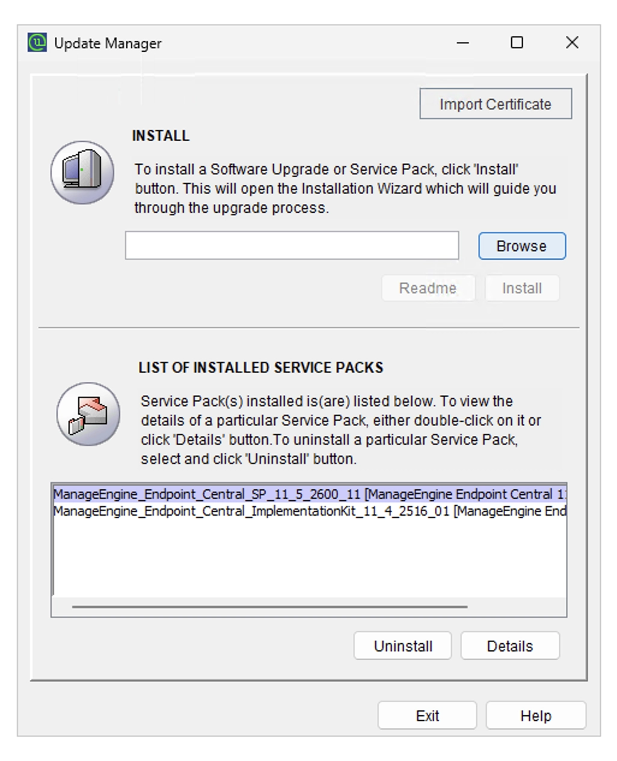Click the installed service packs box icon
Viewport: 617px width, 761px height.
pyautogui.click(x=88, y=414)
